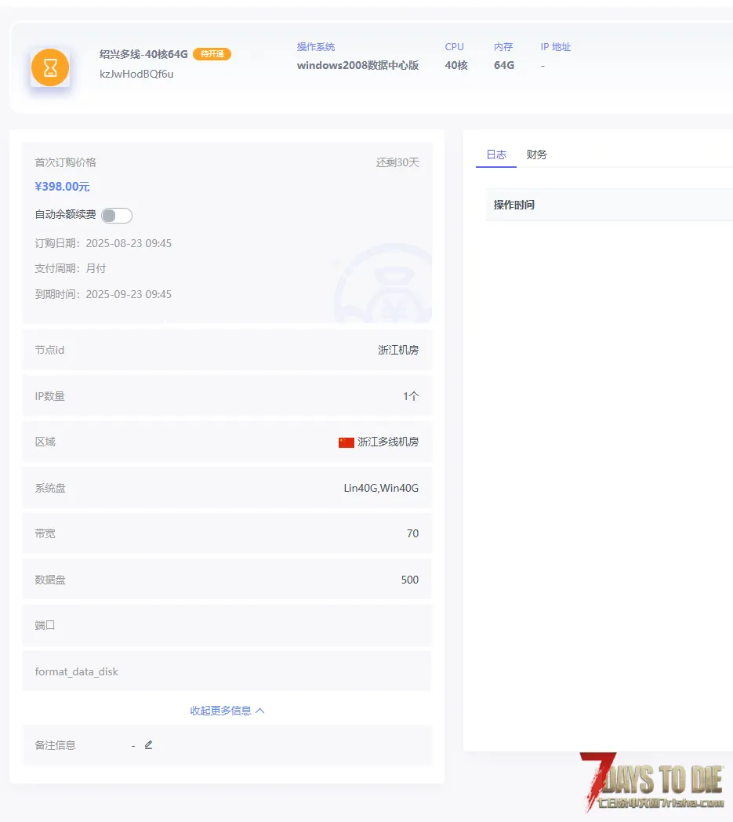
Task: Click the 浙江多线机房 region value
Action: [388, 442]
